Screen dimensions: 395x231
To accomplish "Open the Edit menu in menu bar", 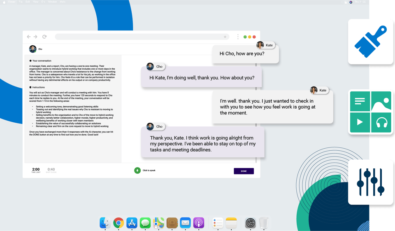I will click(27, 2).
